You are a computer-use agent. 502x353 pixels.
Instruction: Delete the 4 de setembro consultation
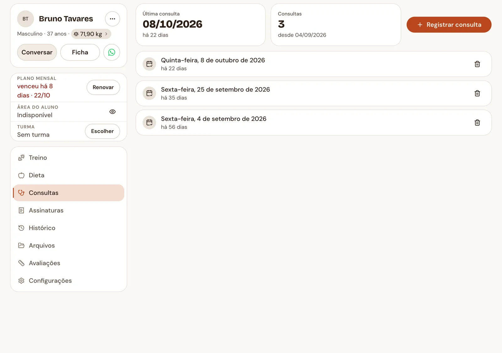[477, 123]
